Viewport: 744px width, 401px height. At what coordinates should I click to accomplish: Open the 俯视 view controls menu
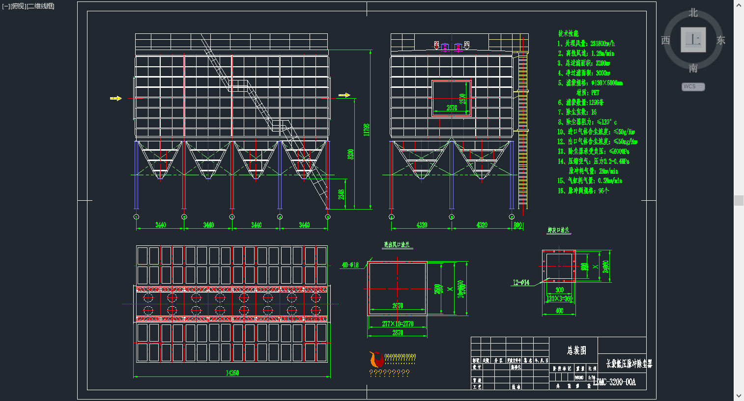(x=18, y=6)
